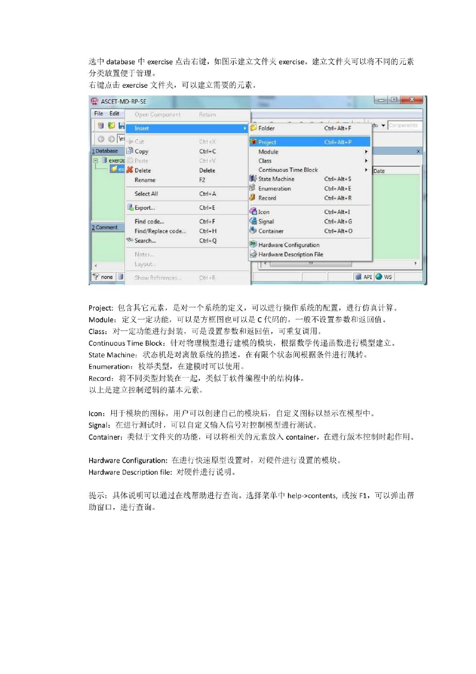The width and height of the screenshot is (476, 674).
Task: Expand the Class submenu arrow
Action: [366, 161]
